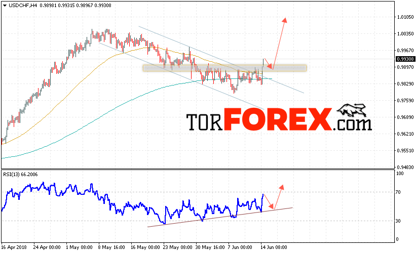Select the high price value 0.99315
416x253 pixels.
pyautogui.click(x=66, y=5)
